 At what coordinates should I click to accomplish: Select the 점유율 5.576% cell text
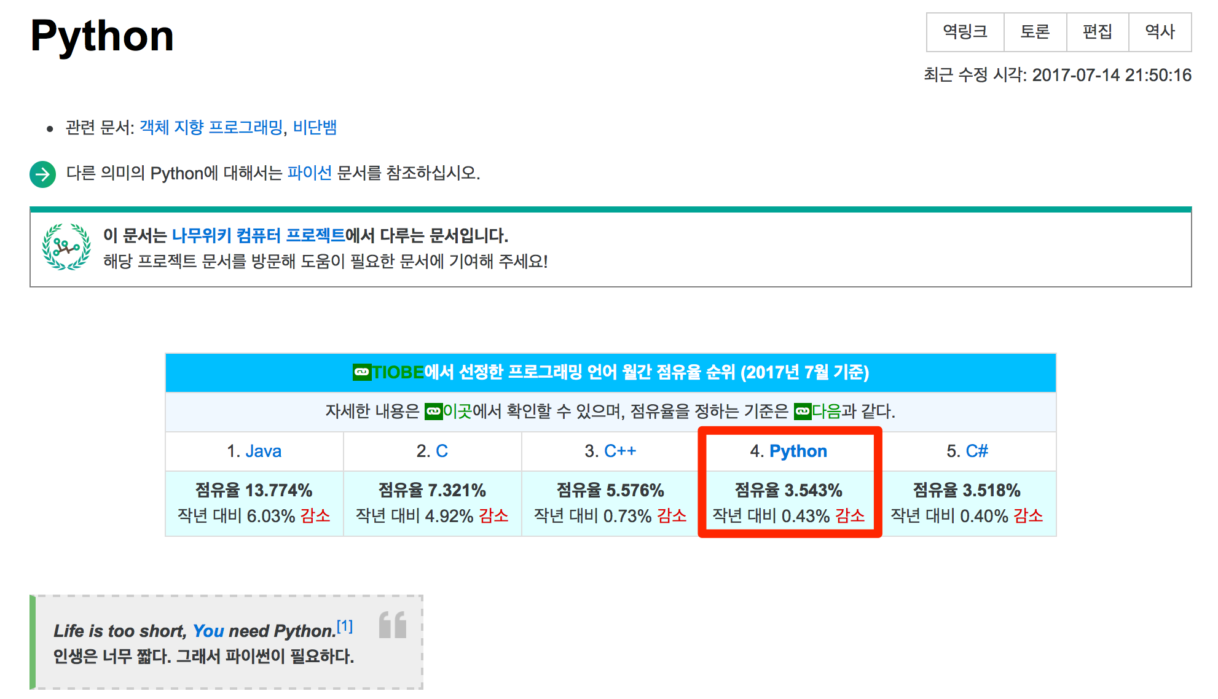(610, 490)
